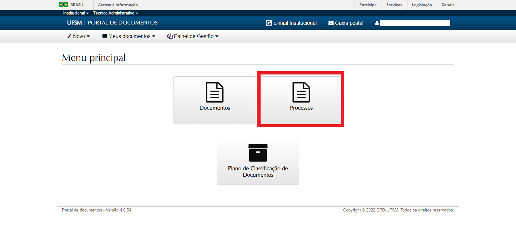Click the Processos document icon
The height and width of the screenshot is (236, 516).
pyautogui.click(x=301, y=92)
